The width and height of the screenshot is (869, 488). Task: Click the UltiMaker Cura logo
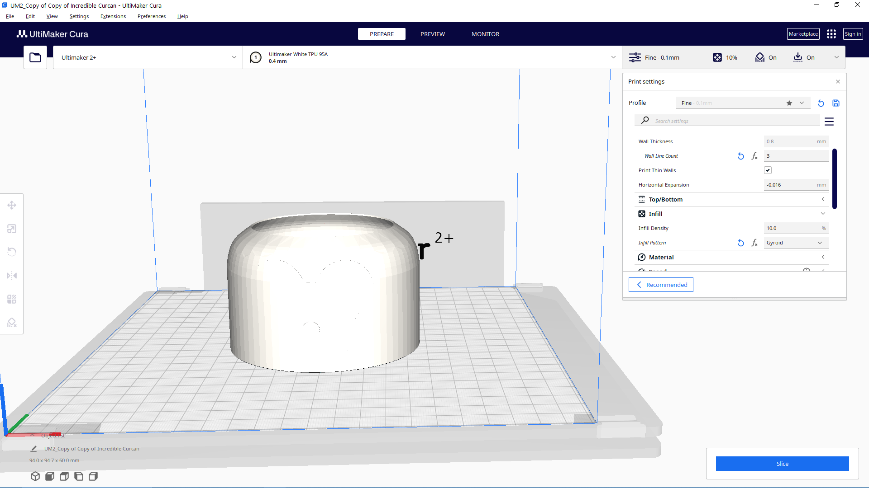coord(53,34)
